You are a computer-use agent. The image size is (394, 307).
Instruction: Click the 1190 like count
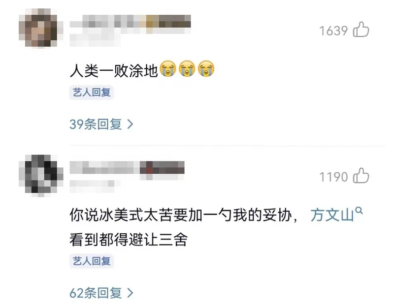coord(333,177)
